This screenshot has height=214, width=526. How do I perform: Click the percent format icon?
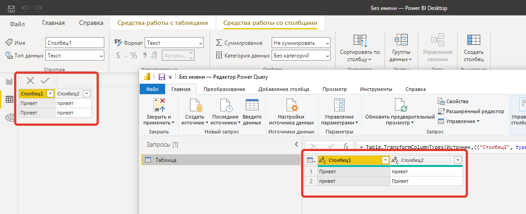coord(133,55)
